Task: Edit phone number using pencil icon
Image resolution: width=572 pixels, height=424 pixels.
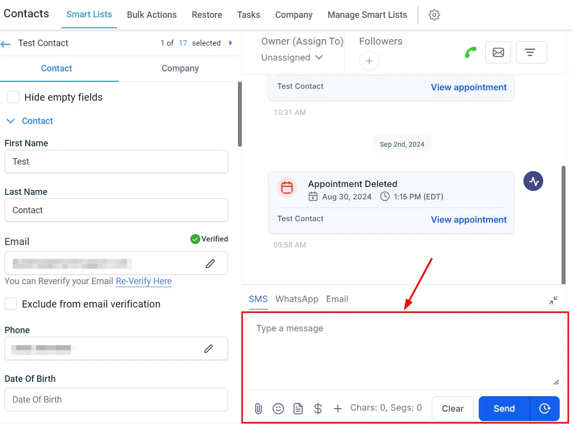Action: point(208,349)
